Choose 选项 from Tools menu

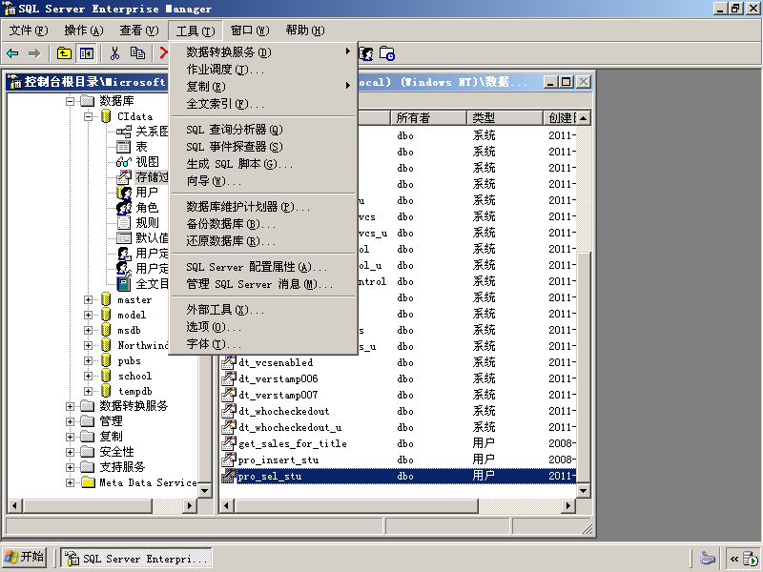click(x=263, y=326)
